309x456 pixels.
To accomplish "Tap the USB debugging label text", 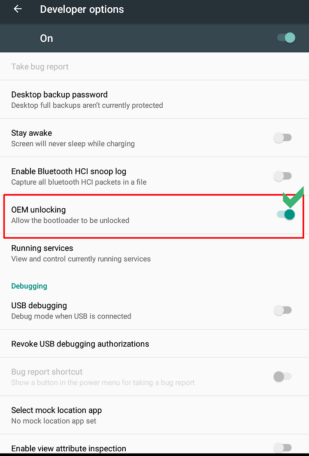I will tap(39, 305).
